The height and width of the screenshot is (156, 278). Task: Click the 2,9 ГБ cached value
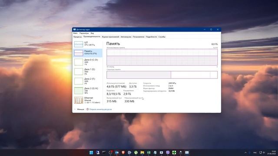tap(127, 94)
